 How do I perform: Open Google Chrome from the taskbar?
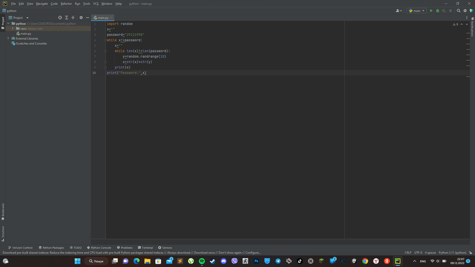tap(365, 261)
